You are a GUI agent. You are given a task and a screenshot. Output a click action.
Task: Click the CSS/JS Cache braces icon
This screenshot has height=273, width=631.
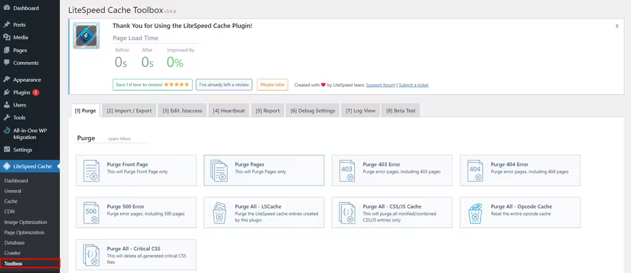(347, 212)
